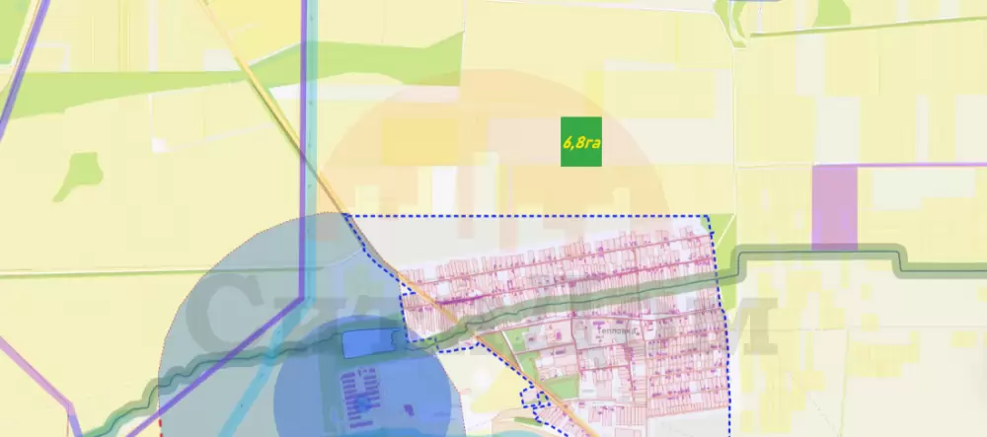The width and height of the screenshot is (987, 437).
Task: Select the solid blue rectangular parcel
Action: point(371,343)
